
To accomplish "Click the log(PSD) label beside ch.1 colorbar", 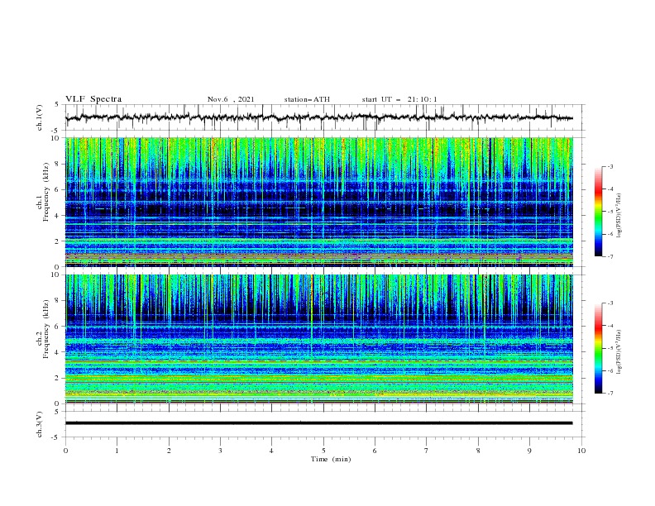I will click(619, 216).
